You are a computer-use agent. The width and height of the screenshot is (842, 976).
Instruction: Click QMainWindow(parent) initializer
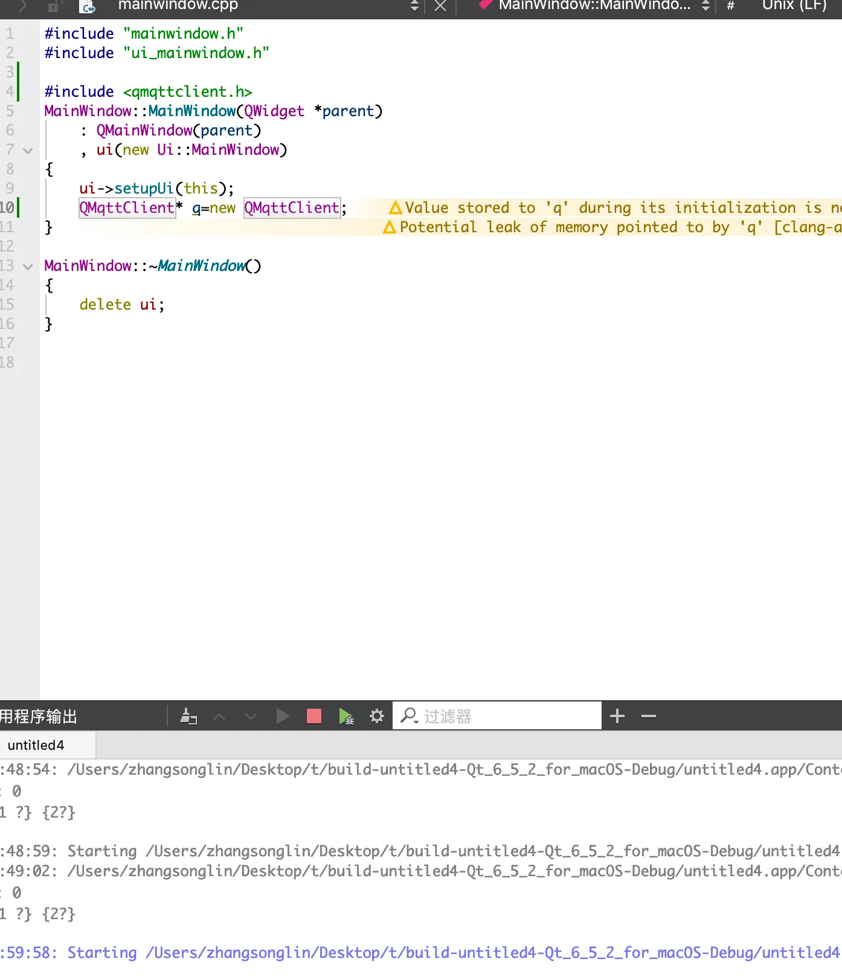(x=179, y=131)
